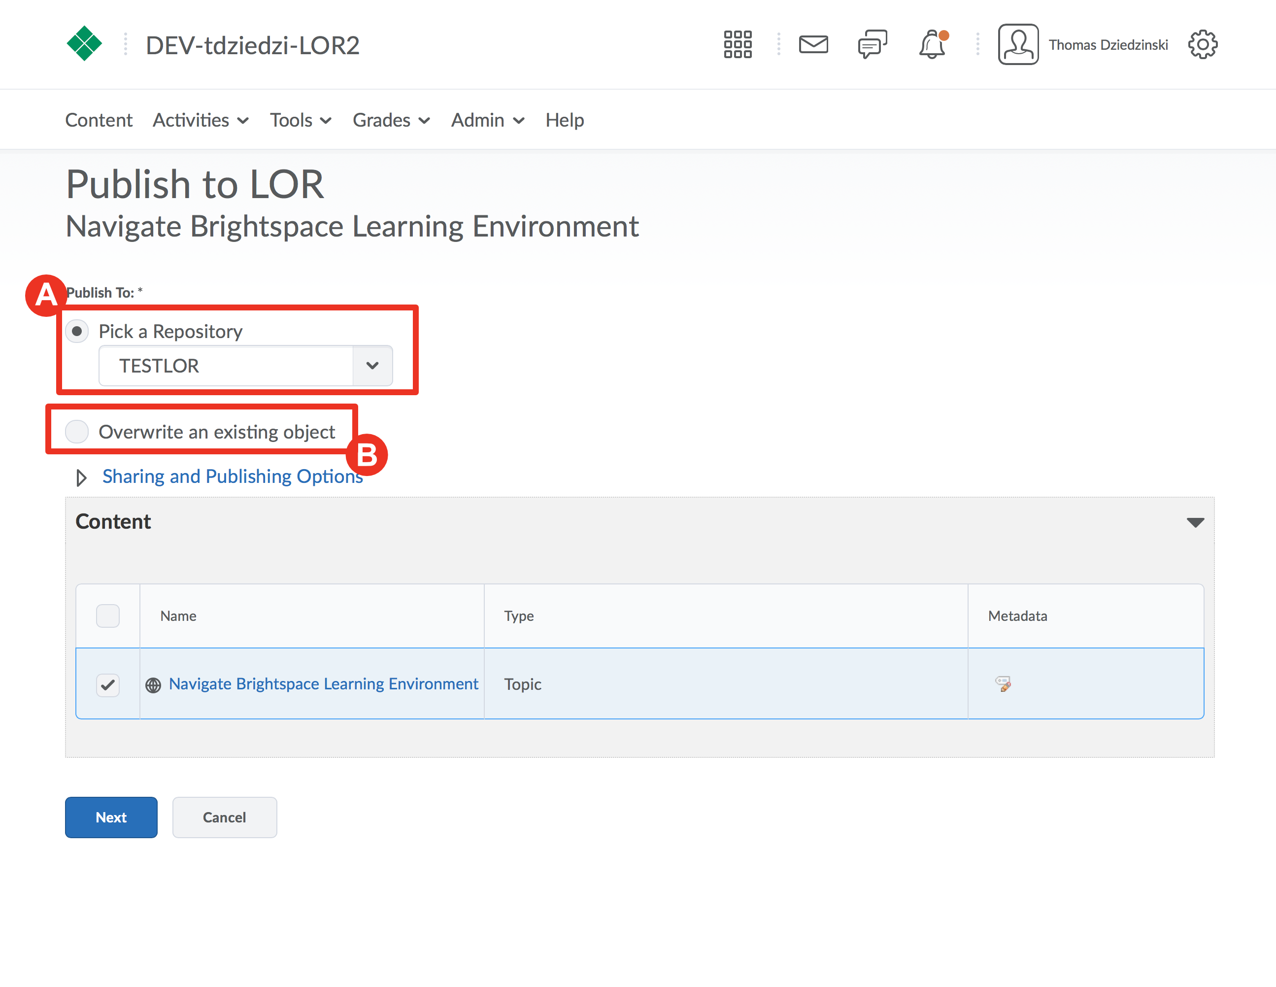The height and width of the screenshot is (987, 1276).
Task: Check the select-all checkbox in table header
Action: 108,616
